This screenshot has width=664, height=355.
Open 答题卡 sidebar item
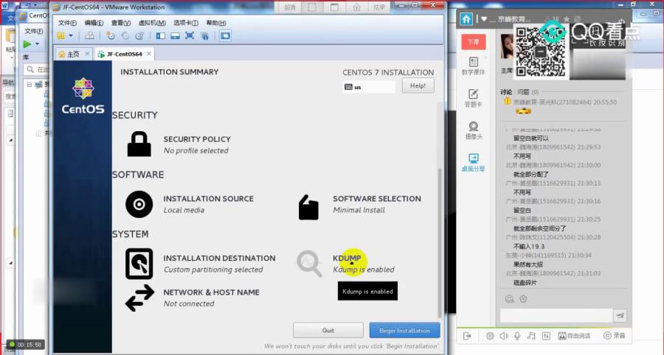pos(474,99)
